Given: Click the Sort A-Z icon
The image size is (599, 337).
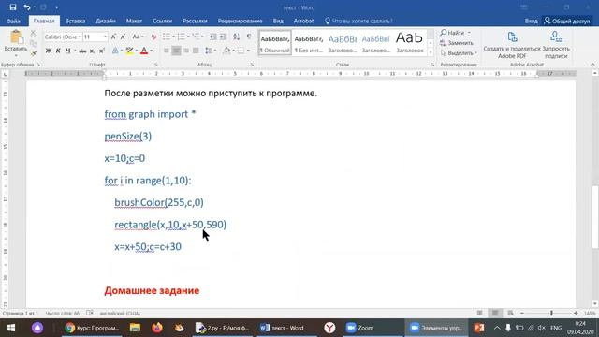Looking at the screenshot, I should pos(237,37).
